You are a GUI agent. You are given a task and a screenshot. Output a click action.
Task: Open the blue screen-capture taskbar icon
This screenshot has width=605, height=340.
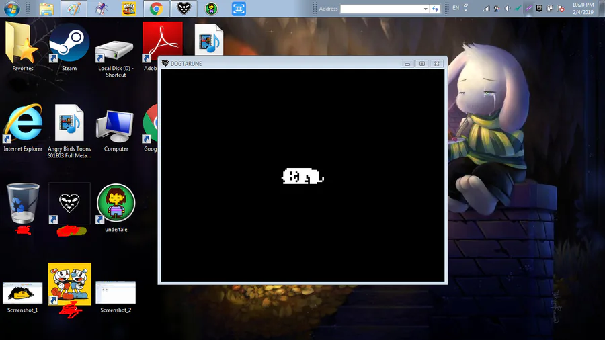[x=239, y=9]
